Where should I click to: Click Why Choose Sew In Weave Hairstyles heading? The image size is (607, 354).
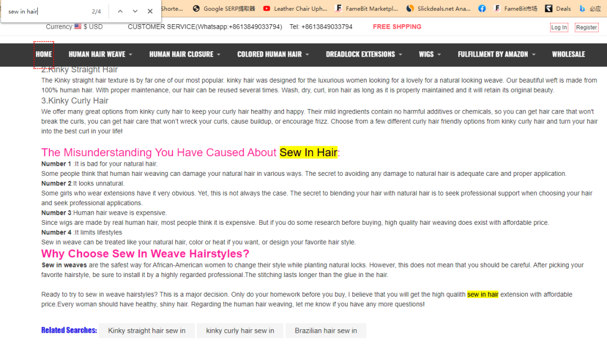point(145,254)
